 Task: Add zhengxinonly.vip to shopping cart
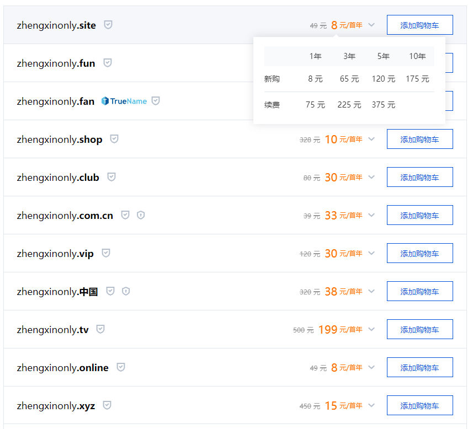419,253
